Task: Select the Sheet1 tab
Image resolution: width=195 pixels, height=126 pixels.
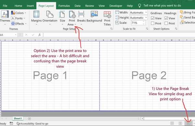Action: pyautogui.click(x=18, y=119)
